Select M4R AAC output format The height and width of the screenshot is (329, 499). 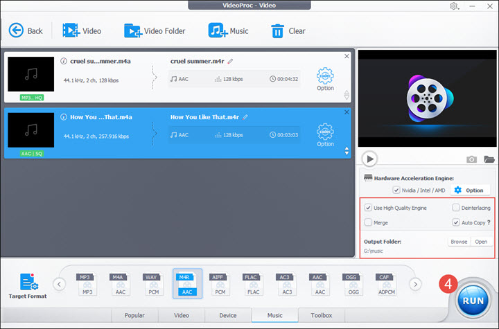[x=187, y=284]
